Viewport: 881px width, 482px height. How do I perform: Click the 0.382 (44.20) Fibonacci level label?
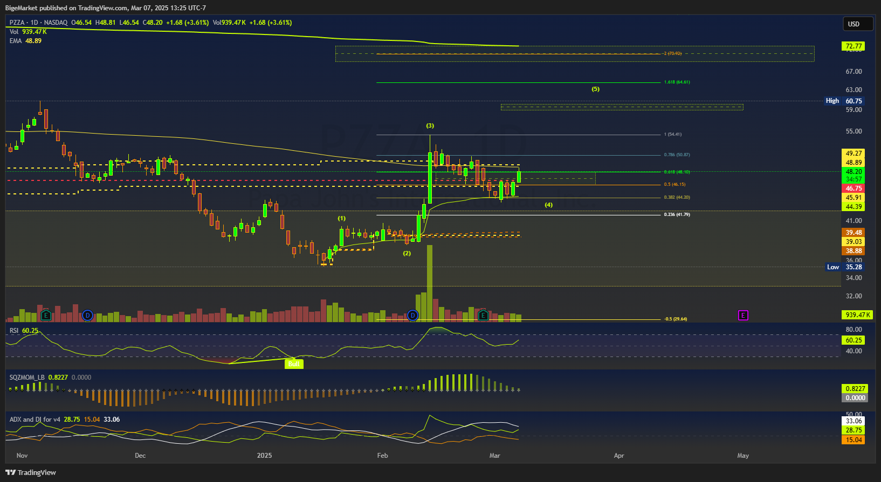click(677, 198)
